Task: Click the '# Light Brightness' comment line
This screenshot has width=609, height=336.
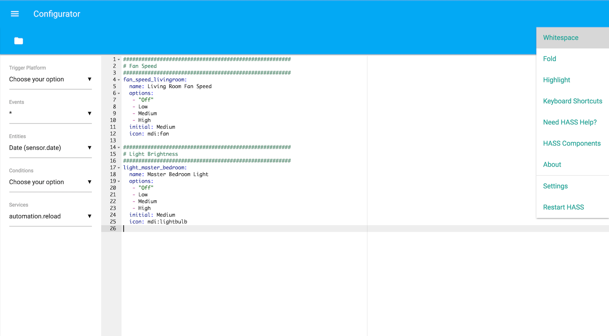Action: pyautogui.click(x=151, y=154)
